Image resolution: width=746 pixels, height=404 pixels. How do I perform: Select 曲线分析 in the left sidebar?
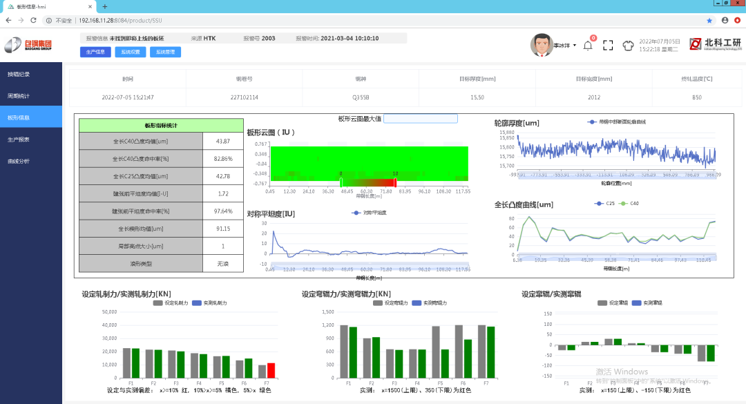pos(19,161)
